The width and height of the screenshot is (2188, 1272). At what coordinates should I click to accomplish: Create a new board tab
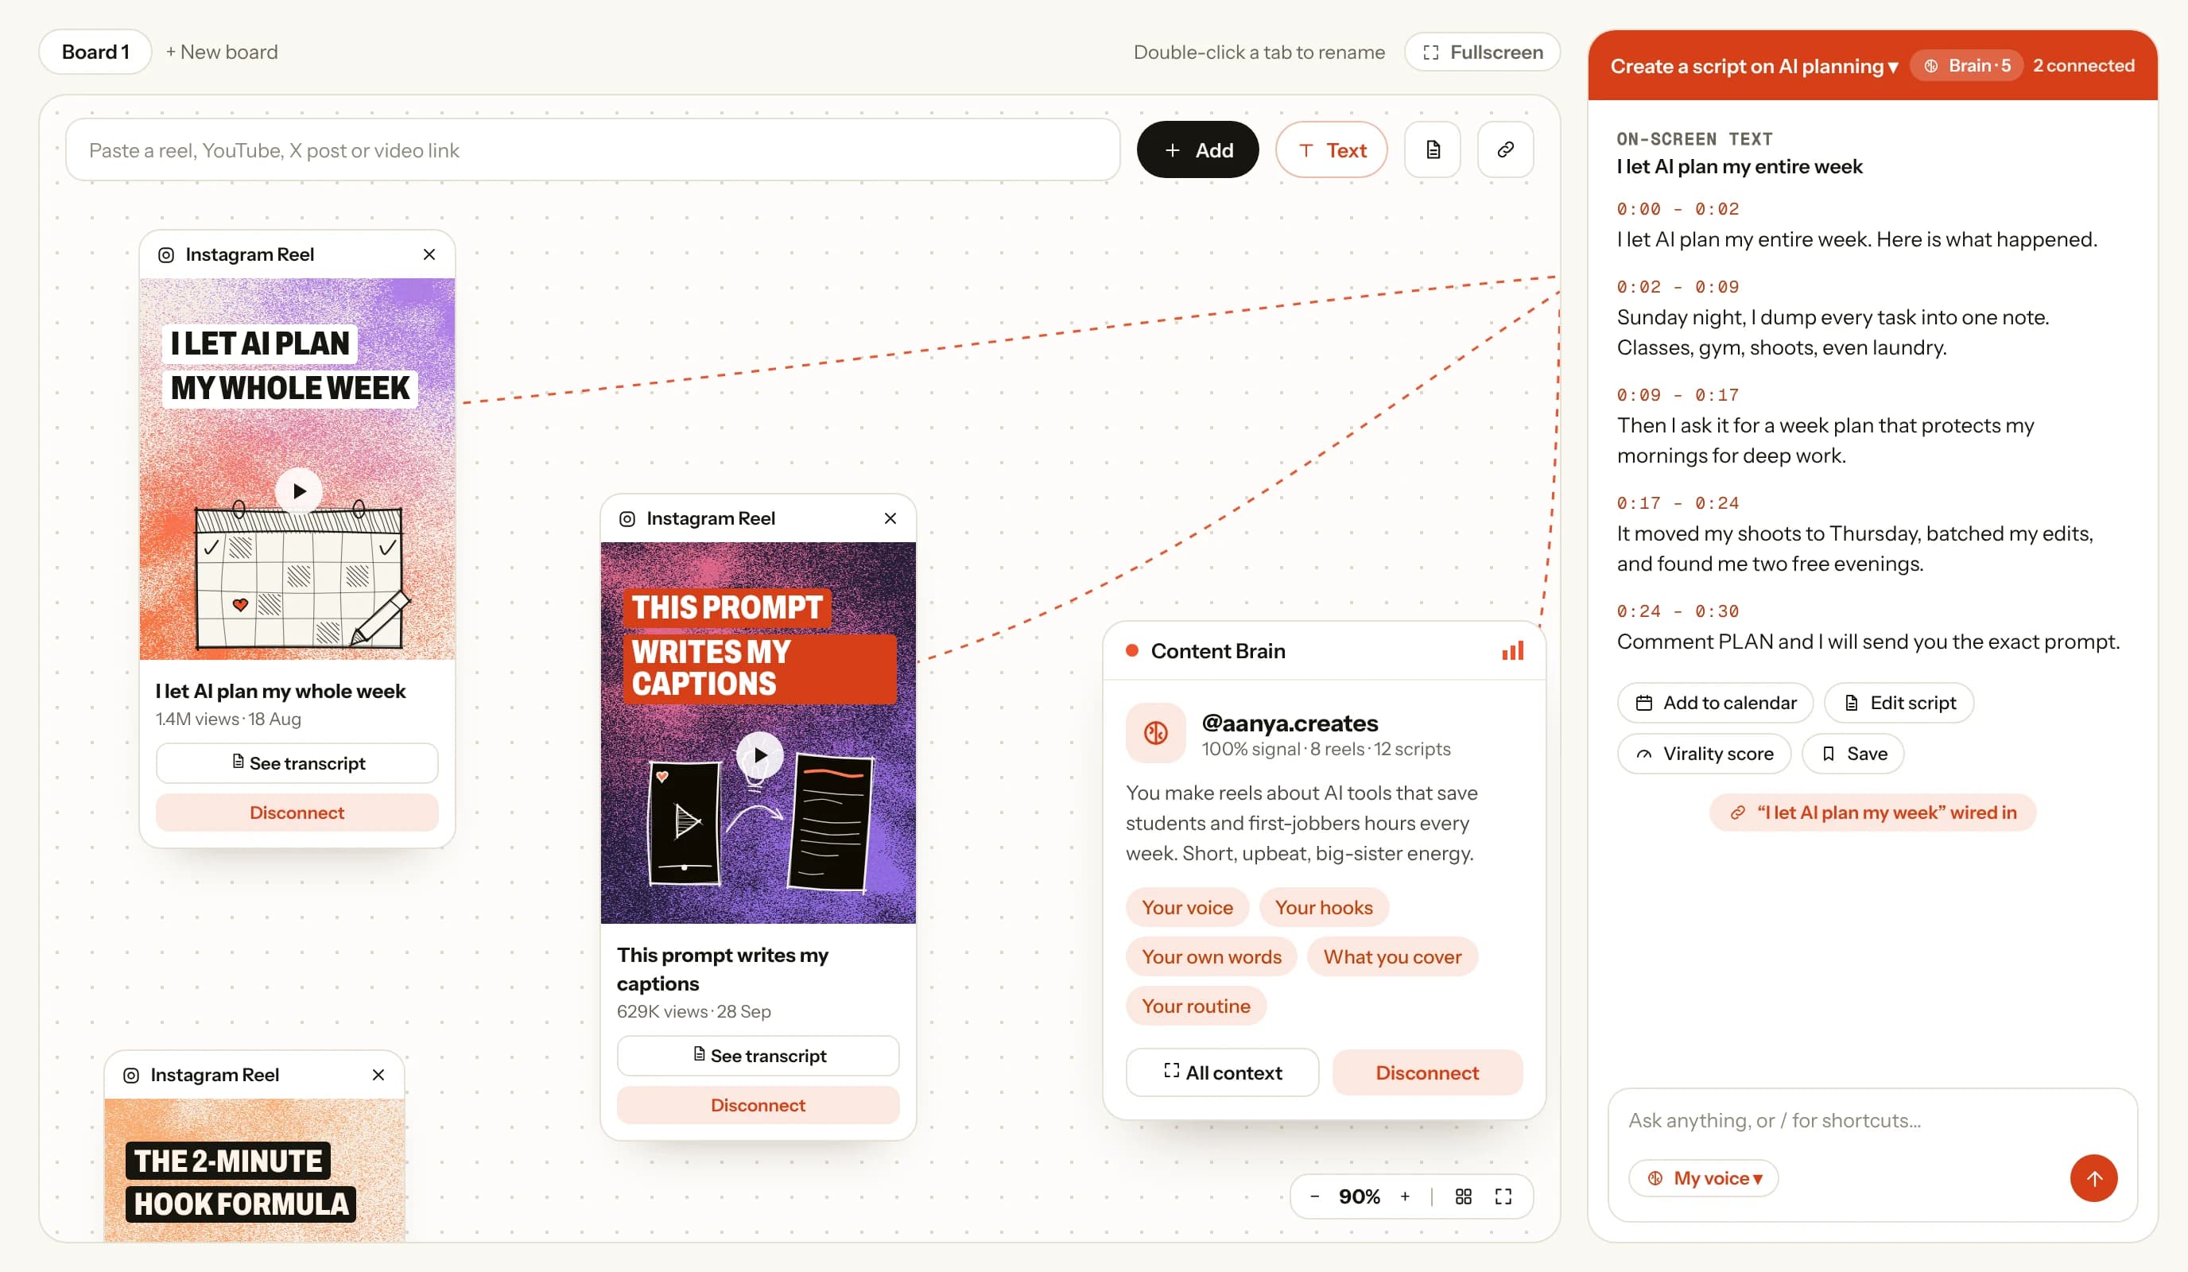pos(223,52)
